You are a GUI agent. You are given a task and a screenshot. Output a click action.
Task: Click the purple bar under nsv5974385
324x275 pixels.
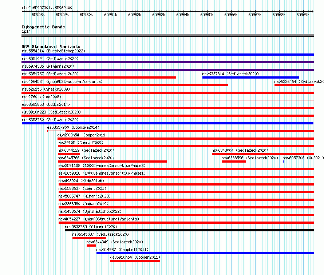167,70
